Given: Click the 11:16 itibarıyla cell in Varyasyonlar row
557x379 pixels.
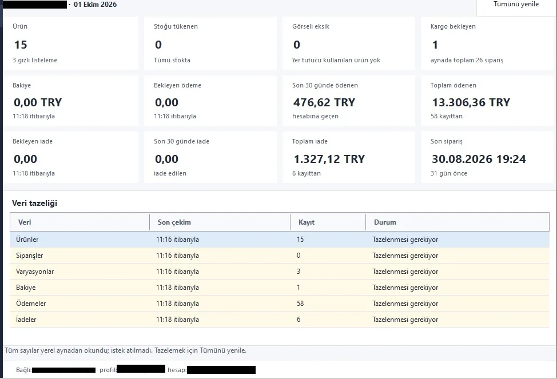Looking at the screenshot, I should 178,272.
